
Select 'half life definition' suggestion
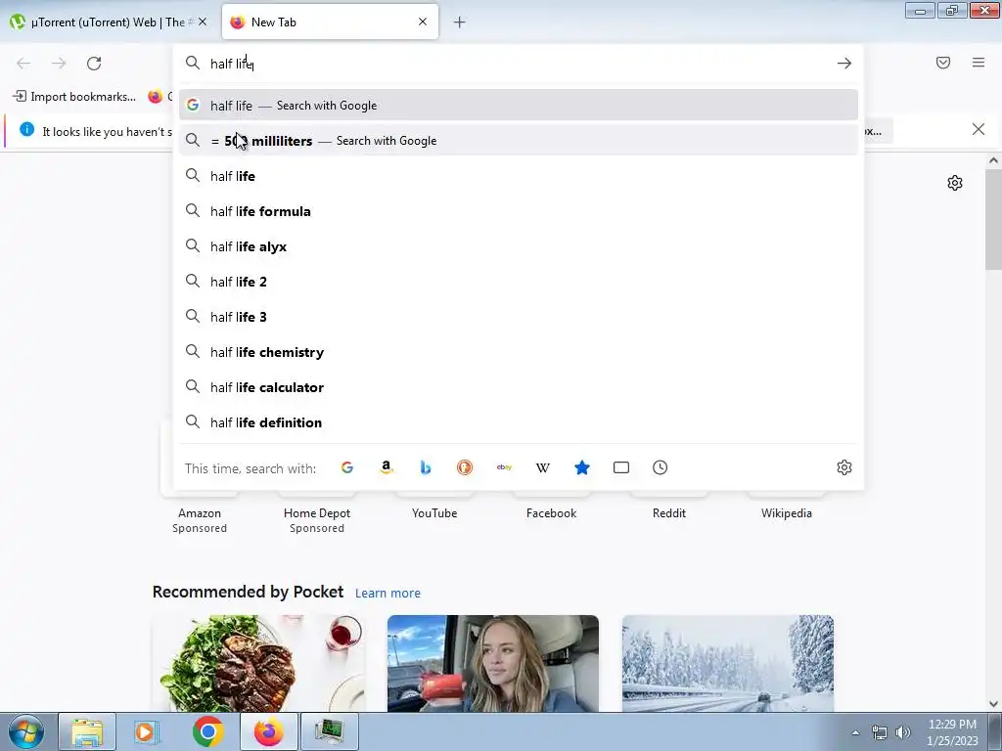pyautogui.click(x=519, y=422)
